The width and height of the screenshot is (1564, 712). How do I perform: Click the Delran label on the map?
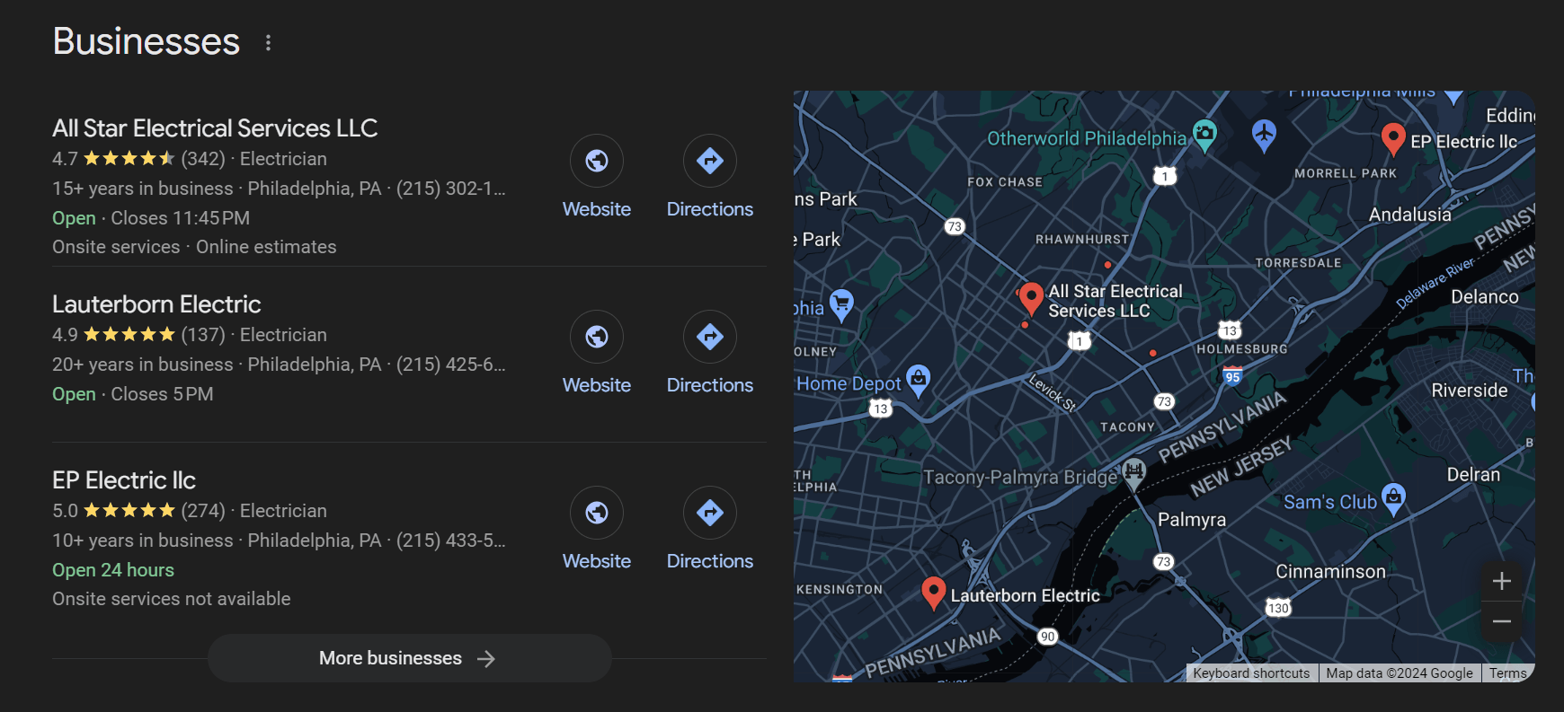pyautogui.click(x=1473, y=475)
